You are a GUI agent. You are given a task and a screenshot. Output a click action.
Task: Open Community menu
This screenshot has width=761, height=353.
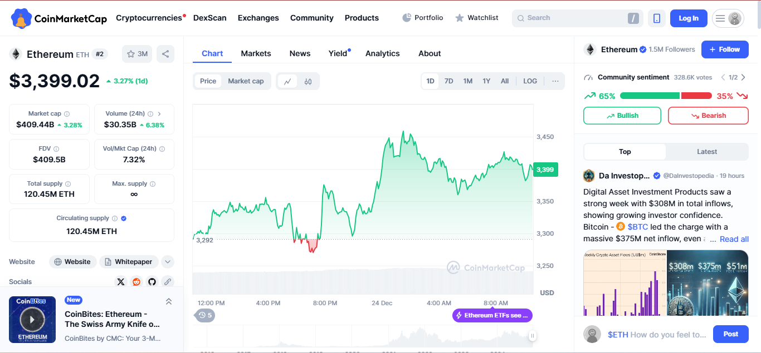pos(312,18)
